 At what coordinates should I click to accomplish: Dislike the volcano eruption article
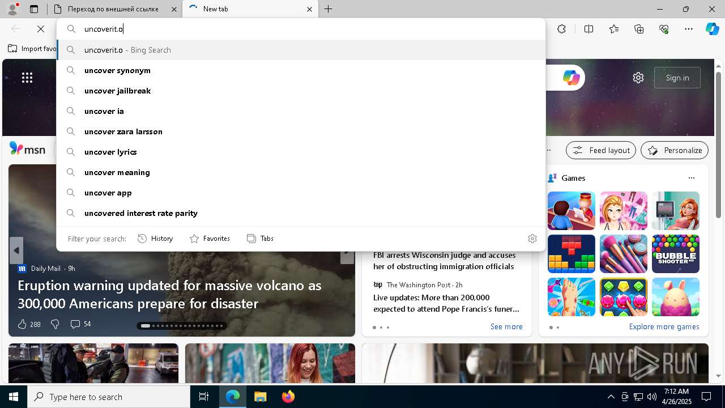[x=55, y=324]
